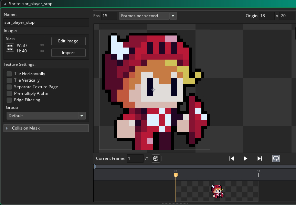Play the sprite animation

245,158
